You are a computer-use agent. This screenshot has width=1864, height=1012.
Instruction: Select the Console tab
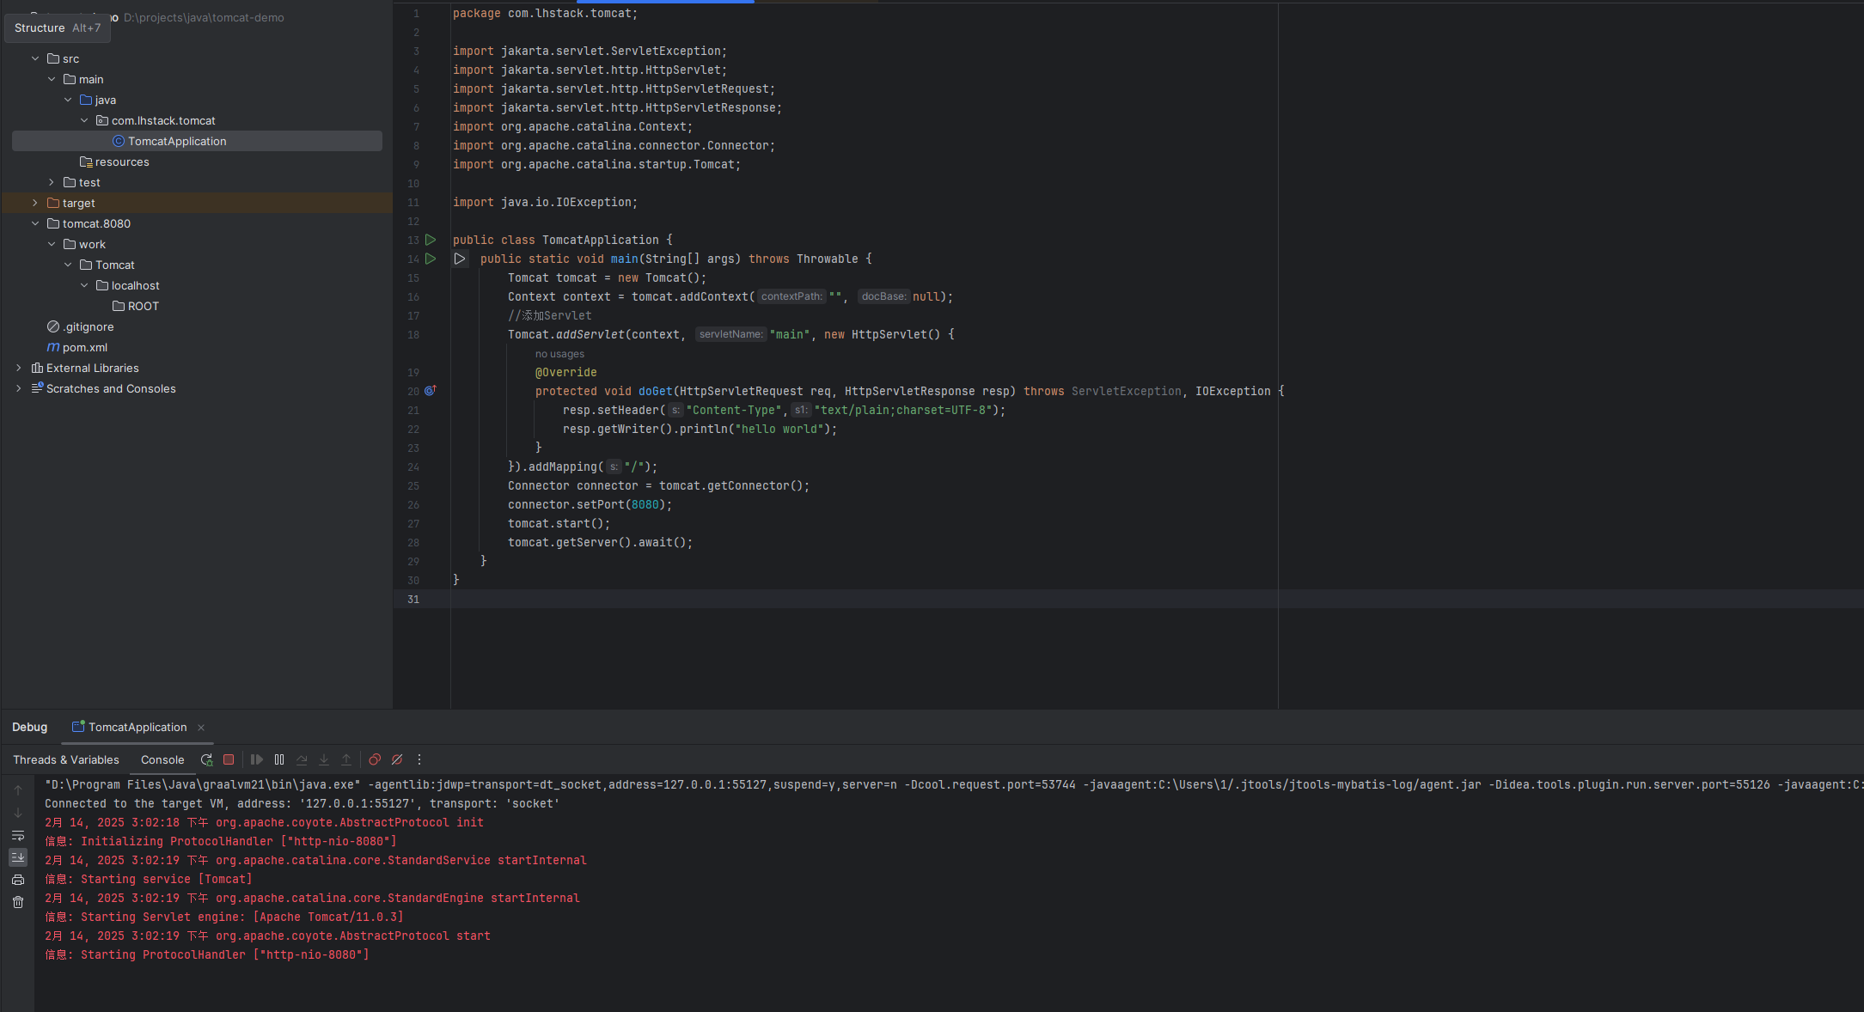[162, 759]
